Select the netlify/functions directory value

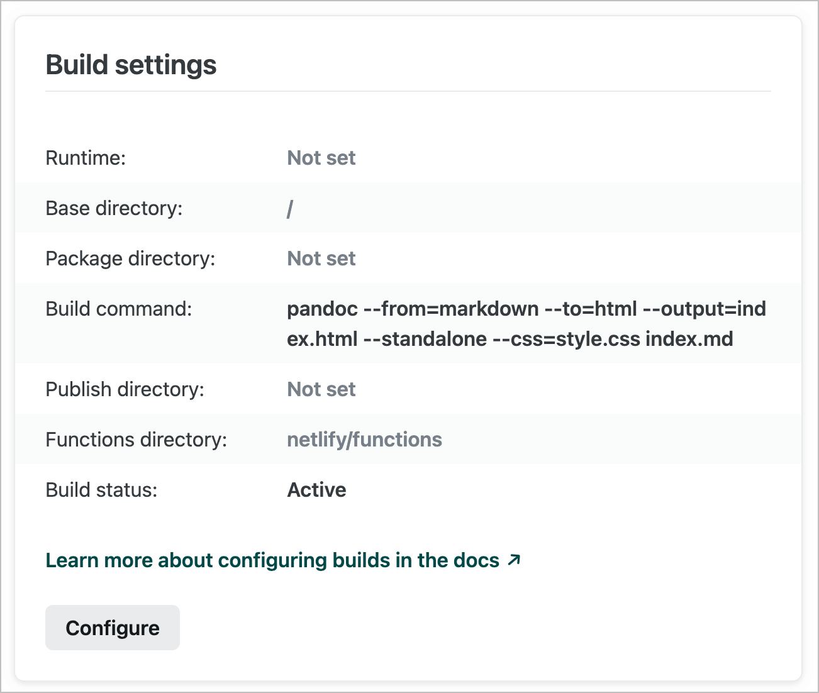click(364, 440)
